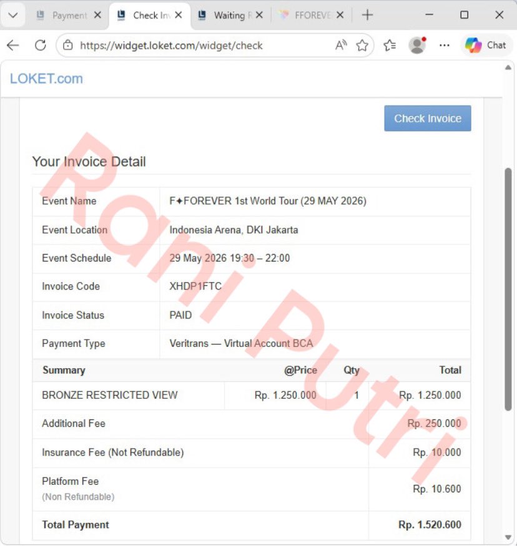Click the scrollbar down arrow
This screenshot has width=517, height=546.
[508, 537]
